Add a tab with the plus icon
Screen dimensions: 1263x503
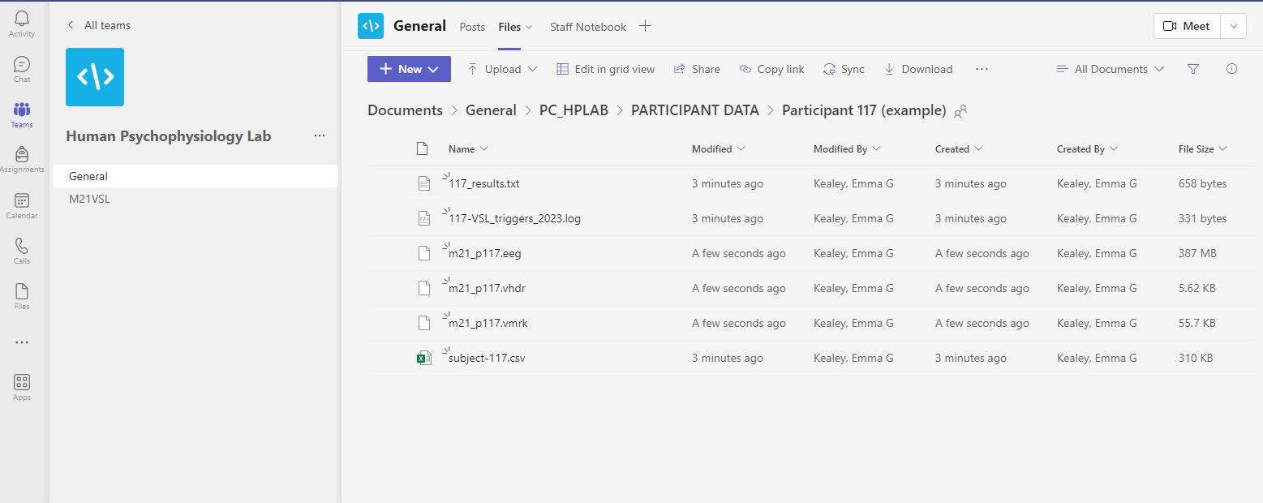click(645, 26)
